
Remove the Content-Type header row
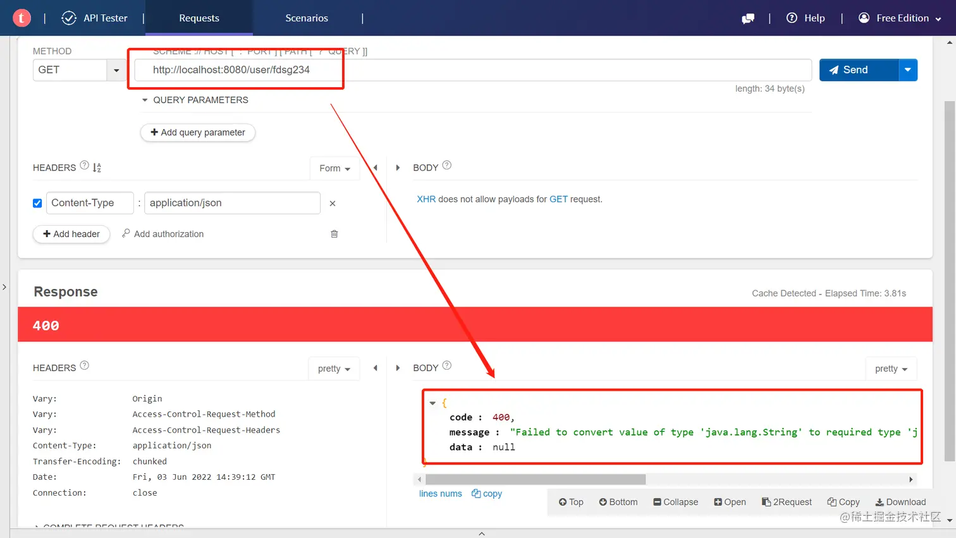[333, 204]
